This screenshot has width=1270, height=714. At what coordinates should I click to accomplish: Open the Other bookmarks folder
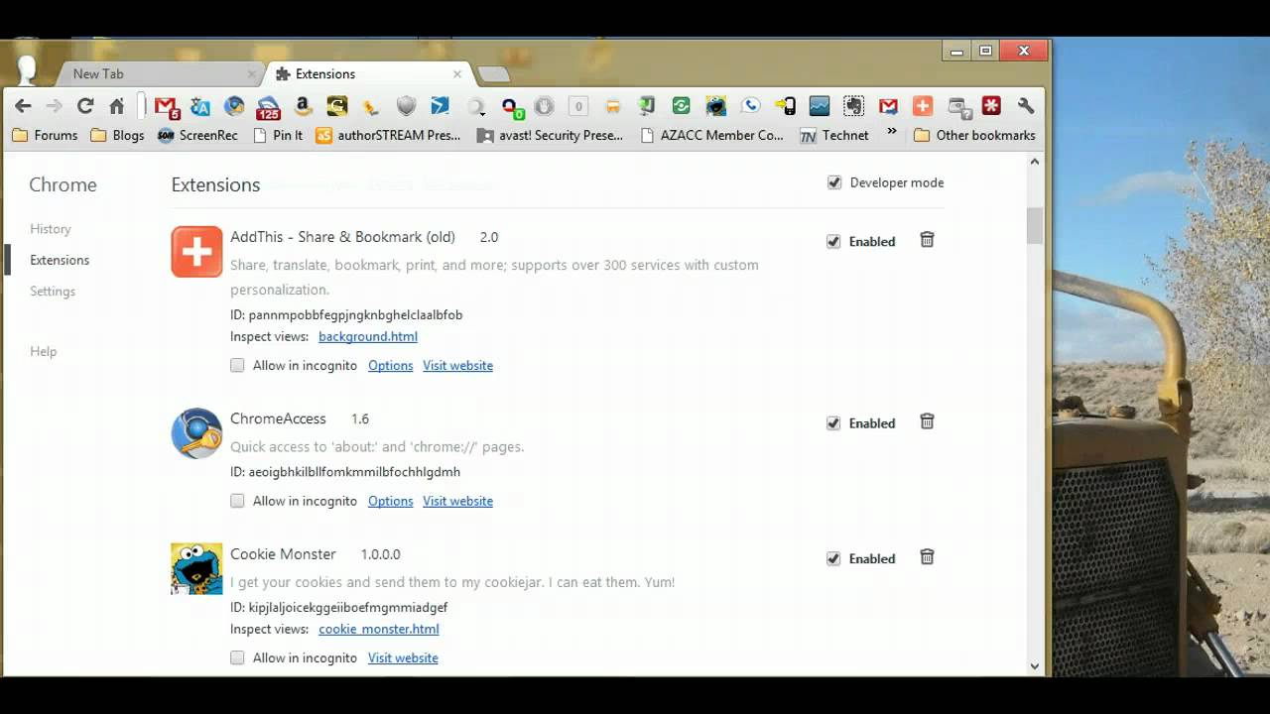974,135
